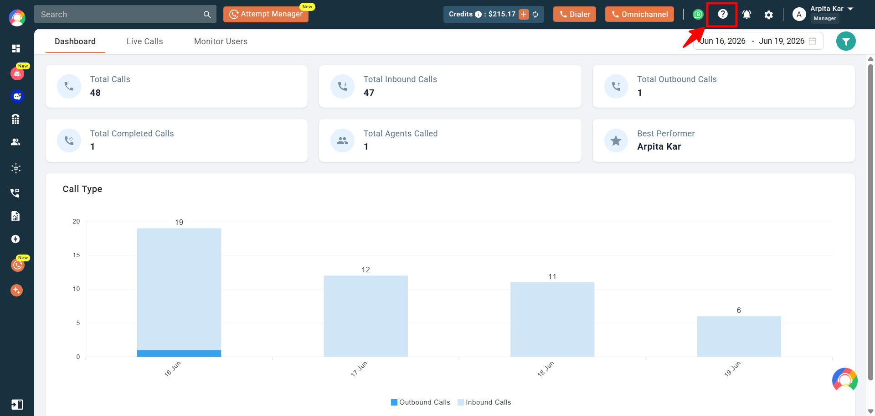This screenshot has height=416, width=875.
Task: Open the dialpad phone sidebar icon
Action: pyautogui.click(x=16, y=119)
